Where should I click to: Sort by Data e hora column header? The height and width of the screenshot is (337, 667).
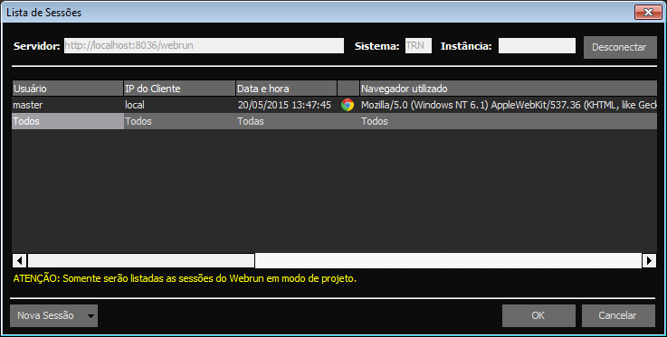click(x=286, y=89)
